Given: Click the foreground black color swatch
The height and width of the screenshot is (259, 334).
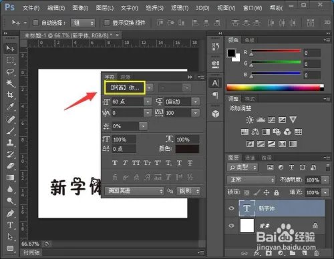Looking at the screenshot, I should pos(231,53).
